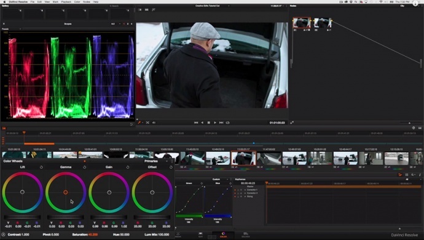This screenshot has height=240, width=424.
Task: Expand the Corrector 1 keyframe track
Action: click(245, 190)
